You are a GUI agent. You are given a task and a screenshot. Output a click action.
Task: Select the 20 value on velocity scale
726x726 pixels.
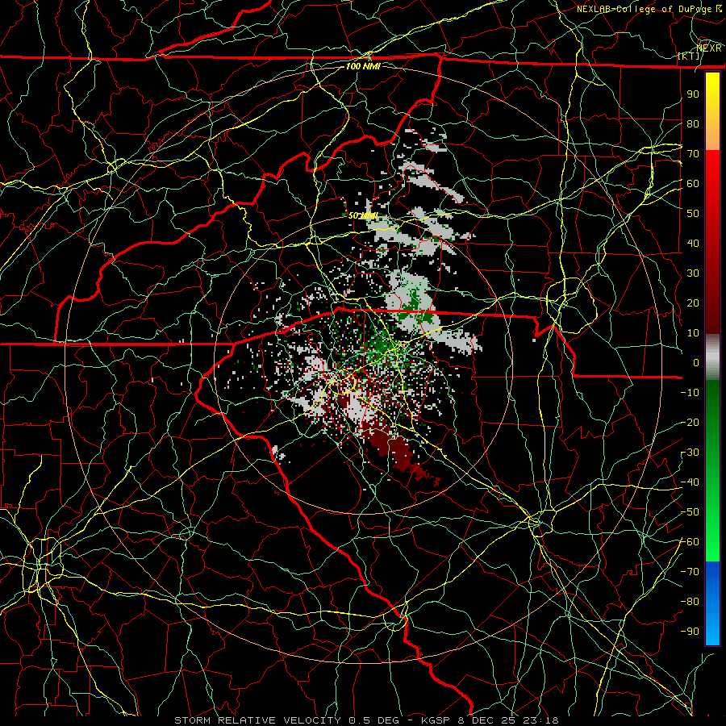693,302
